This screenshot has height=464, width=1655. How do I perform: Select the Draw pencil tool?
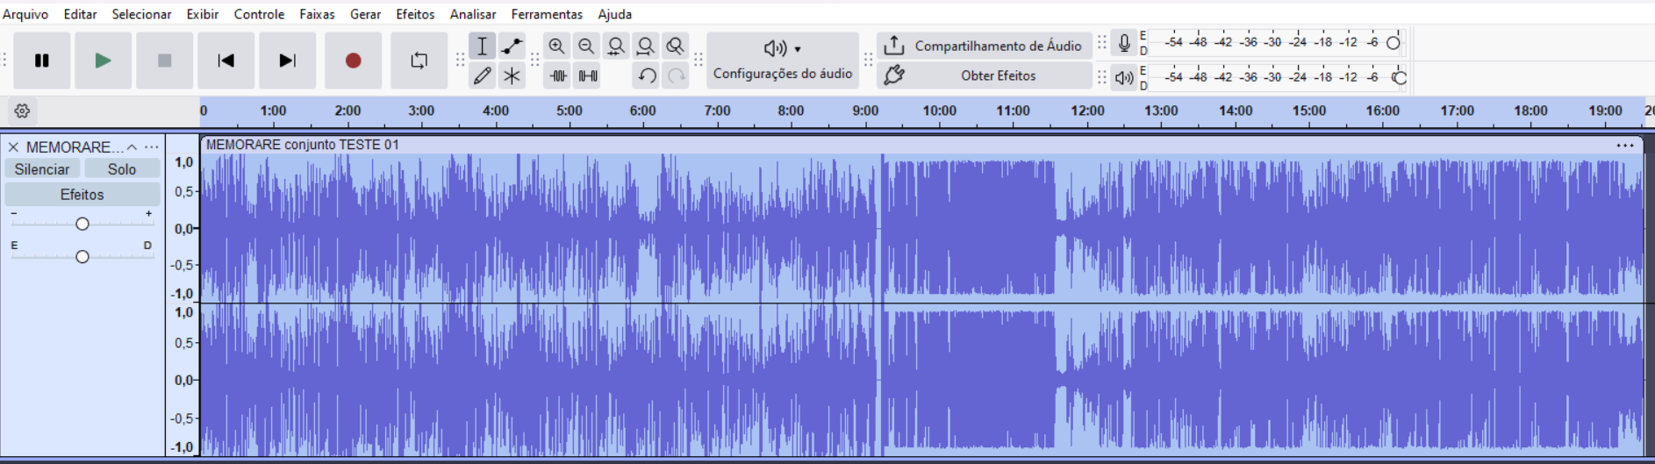[x=482, y=76]
